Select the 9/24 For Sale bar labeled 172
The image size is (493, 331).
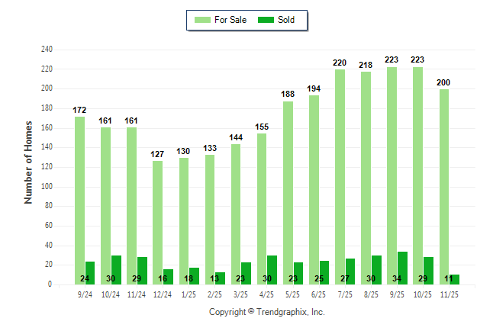click(x=79, y=200)
